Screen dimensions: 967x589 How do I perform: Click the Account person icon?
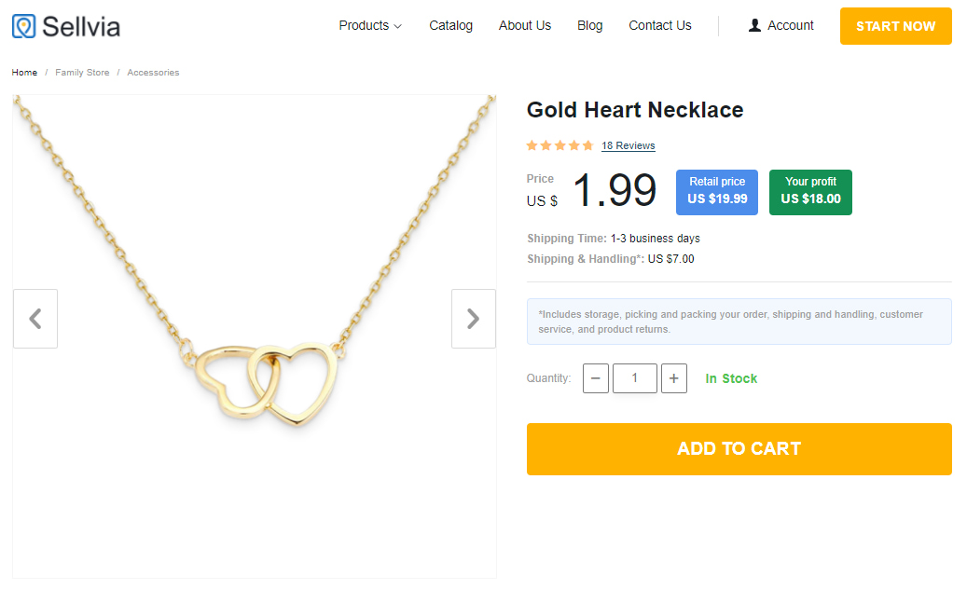tap(755, 26)
